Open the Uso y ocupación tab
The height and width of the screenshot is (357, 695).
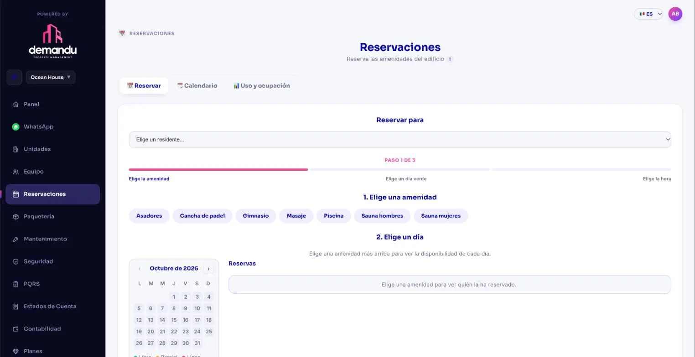tap(262, 86)
